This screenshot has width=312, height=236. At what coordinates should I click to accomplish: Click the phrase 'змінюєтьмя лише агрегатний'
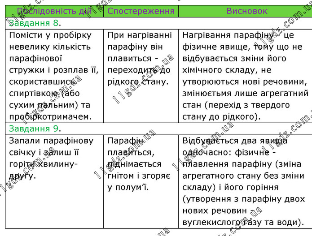point(246,94)
